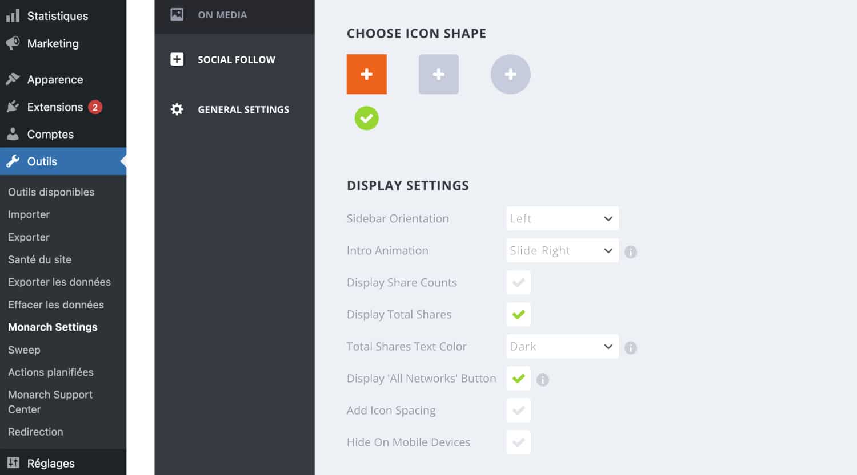Toggle the Add Icon Spacing checkbox

[519, 410]
